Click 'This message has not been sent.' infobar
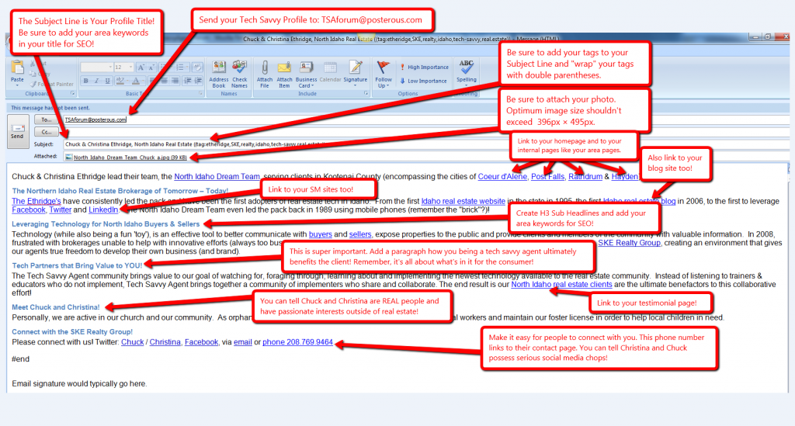The height and width of the screenshot is (426, 795). [50, 108]
